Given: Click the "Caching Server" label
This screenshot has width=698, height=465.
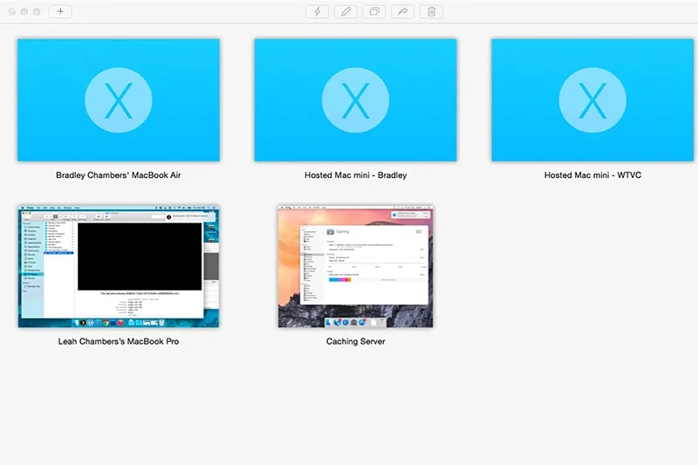Looking at the screenshot, I should pos(356,341).
